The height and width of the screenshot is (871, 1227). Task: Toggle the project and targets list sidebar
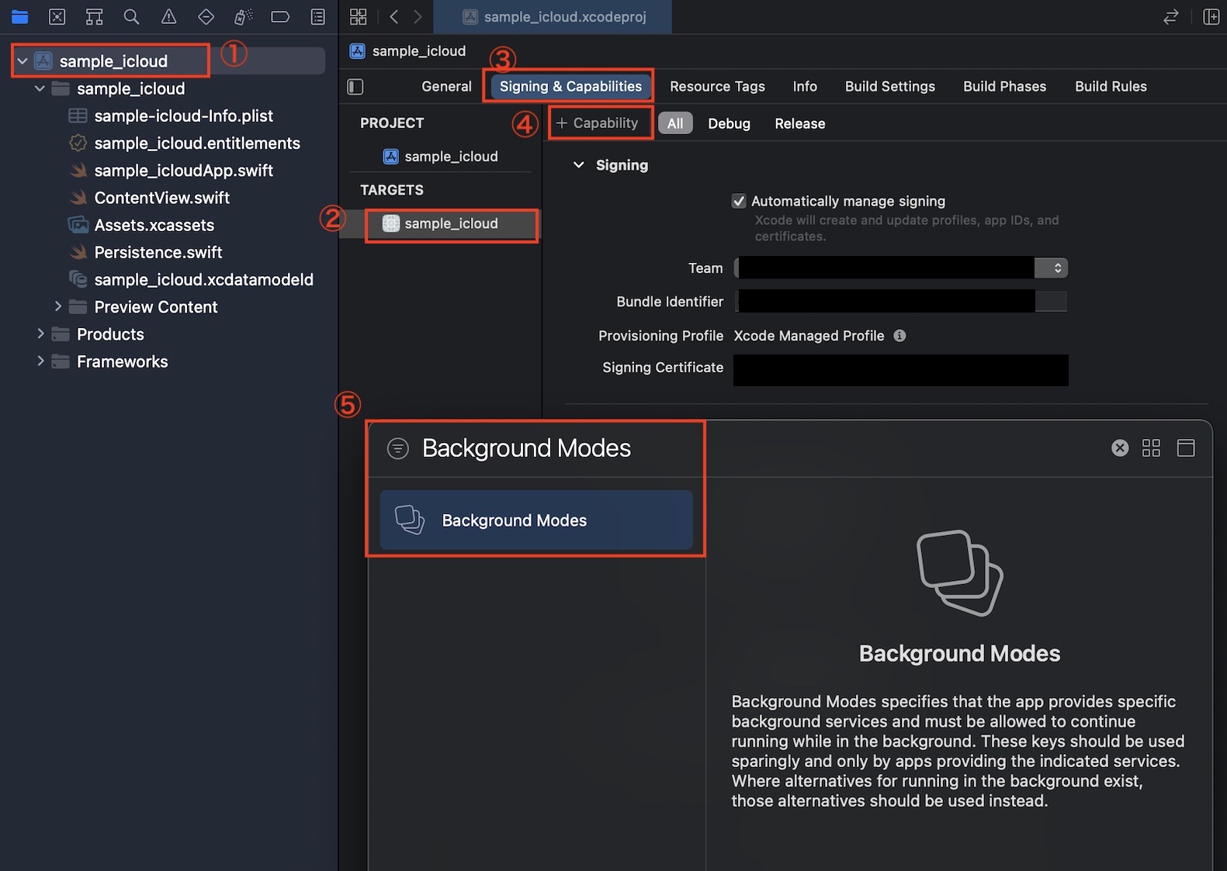pos(355,87)
